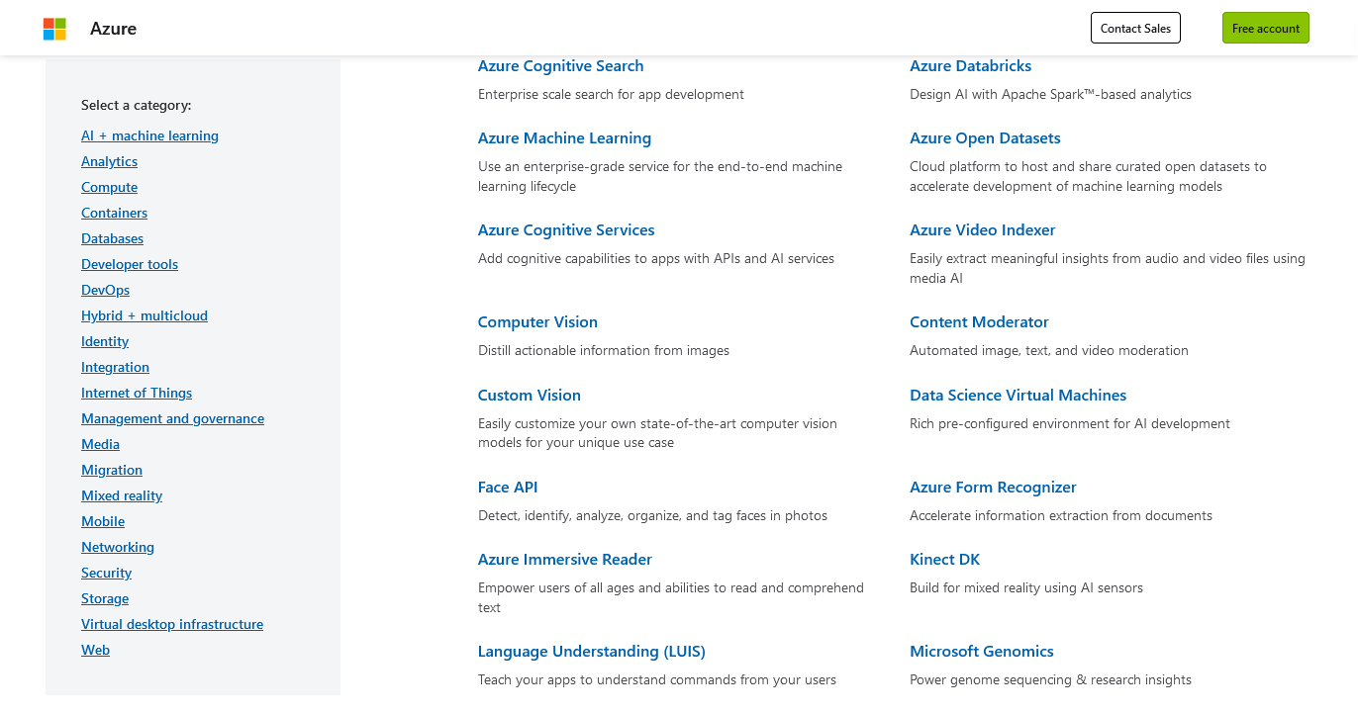Screen dimensions: 1358x714
Task: Click the Free account button
Action: 1265,28
